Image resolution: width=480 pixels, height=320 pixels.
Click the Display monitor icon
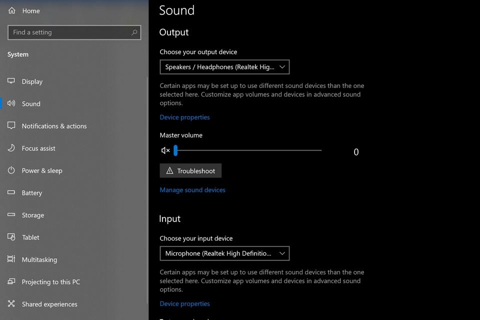tap(11, 81)
